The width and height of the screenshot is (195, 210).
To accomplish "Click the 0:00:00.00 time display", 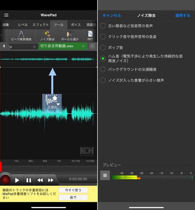I will [x=78, y=179].
